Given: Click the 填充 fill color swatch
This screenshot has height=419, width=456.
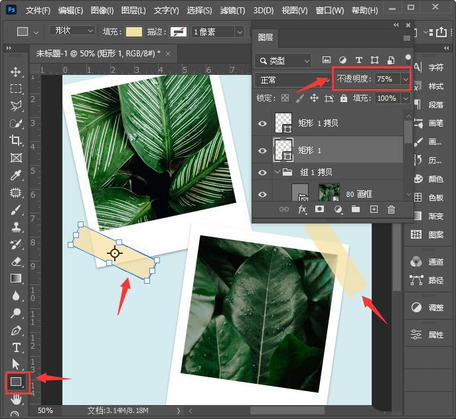Looking at the screenshot, I should [134, 32].
